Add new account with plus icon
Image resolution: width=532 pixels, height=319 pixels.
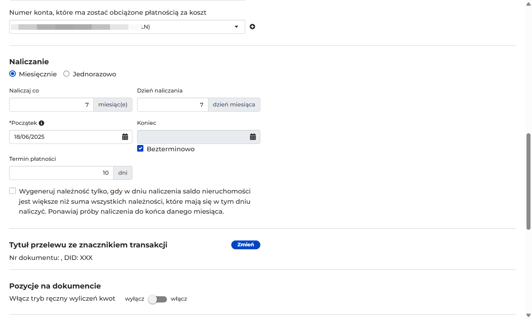coord(252,26)
